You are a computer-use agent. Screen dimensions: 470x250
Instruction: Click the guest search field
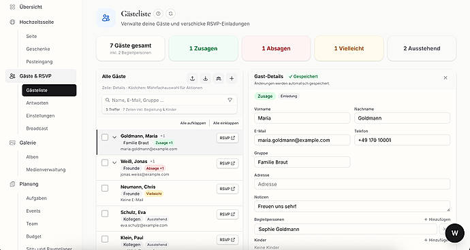coord(170,100)
